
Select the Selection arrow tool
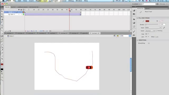coord(2,11)
